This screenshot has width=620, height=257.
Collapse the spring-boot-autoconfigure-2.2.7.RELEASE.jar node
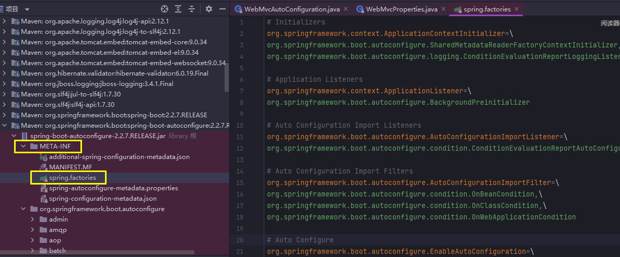pos(14,136)
